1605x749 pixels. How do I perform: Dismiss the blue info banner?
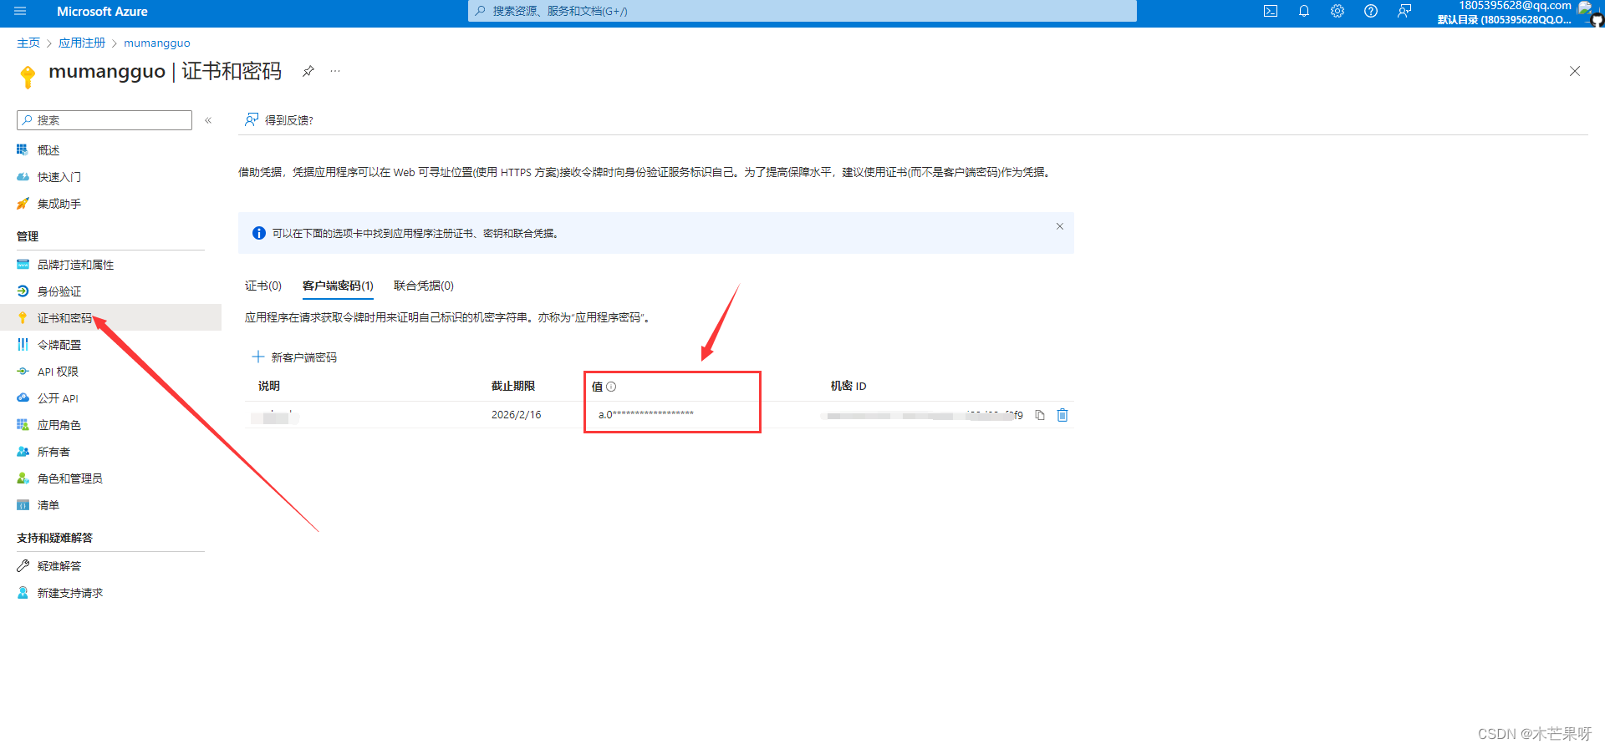click(1060, 226)
